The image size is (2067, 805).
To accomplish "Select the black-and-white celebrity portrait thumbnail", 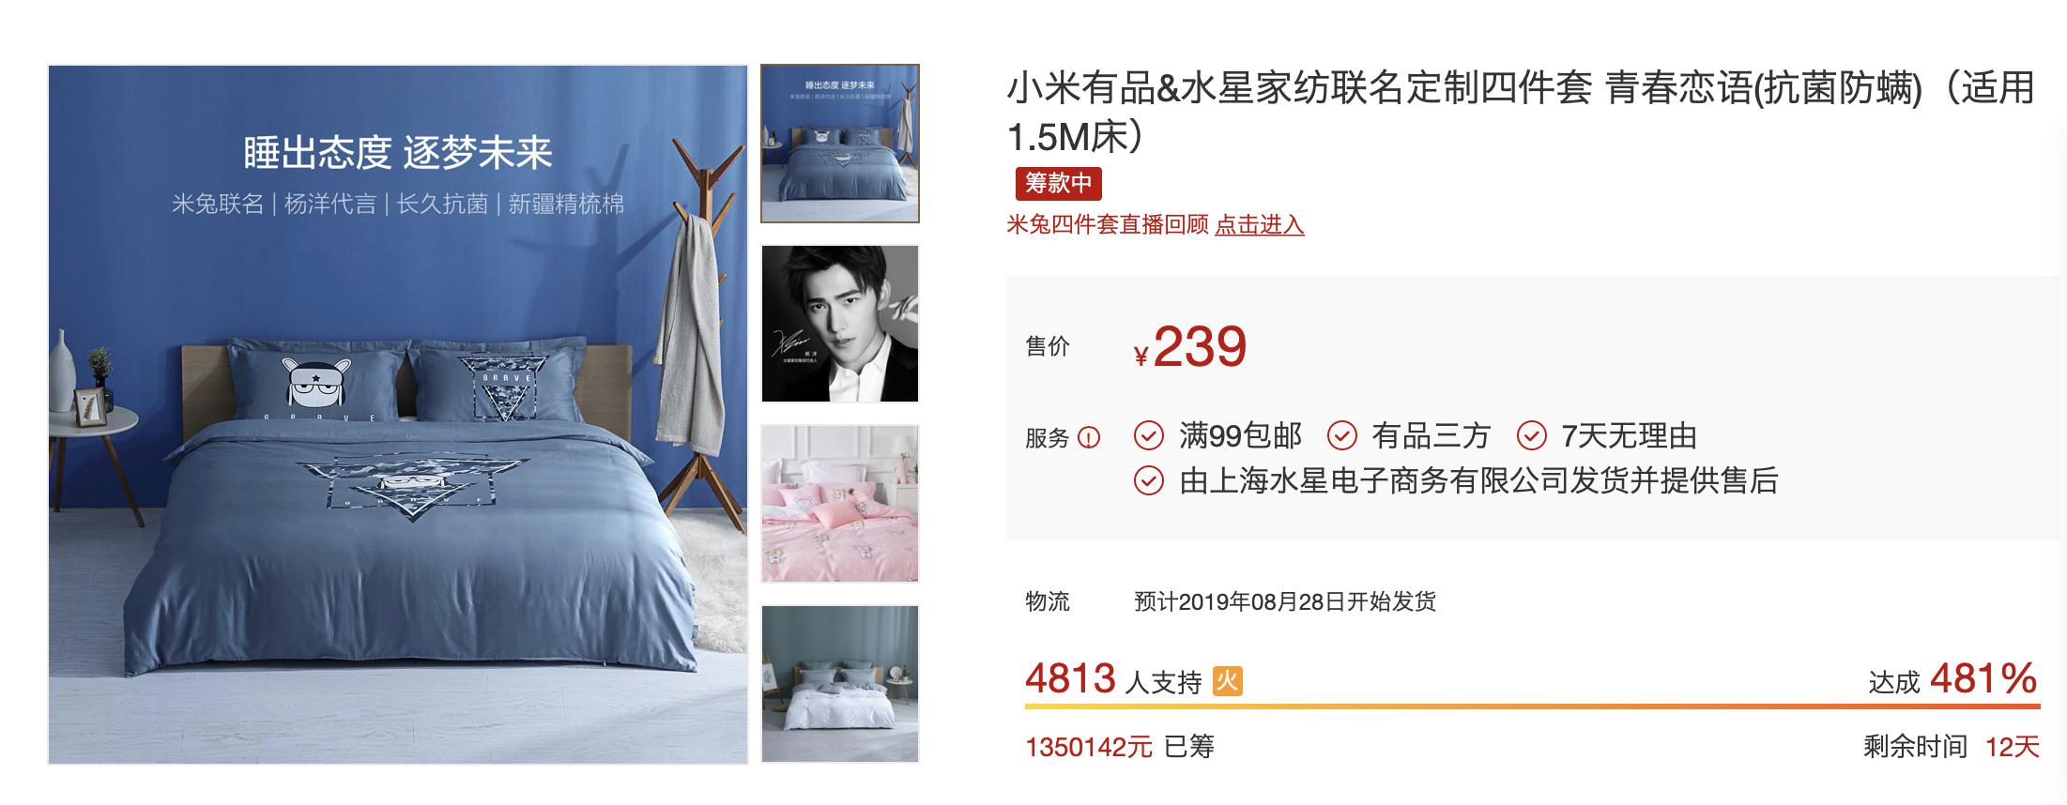I will tap(840, 324).
